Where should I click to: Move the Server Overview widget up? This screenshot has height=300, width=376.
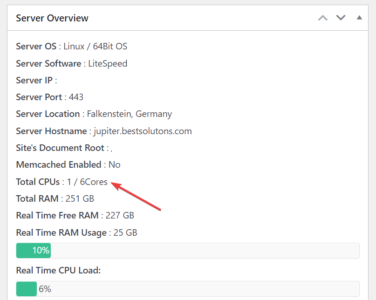(322, 18)
